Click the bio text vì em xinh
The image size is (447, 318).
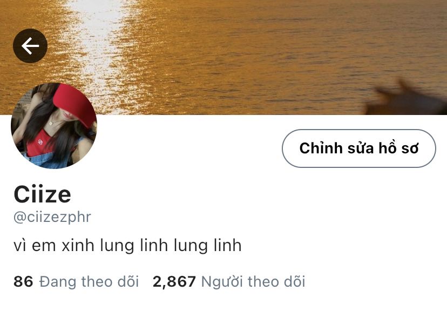coord(54,245)
